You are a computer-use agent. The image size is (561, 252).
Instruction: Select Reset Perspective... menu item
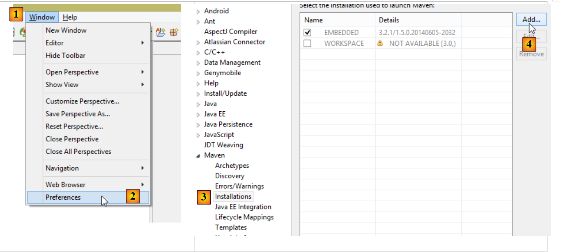pos(74,126)
